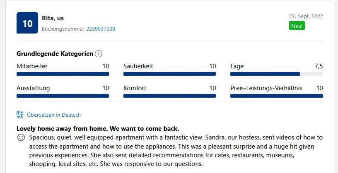Click the Ausstattung rating bar
This screenshot has height=173, width=338.
point(63,96)
